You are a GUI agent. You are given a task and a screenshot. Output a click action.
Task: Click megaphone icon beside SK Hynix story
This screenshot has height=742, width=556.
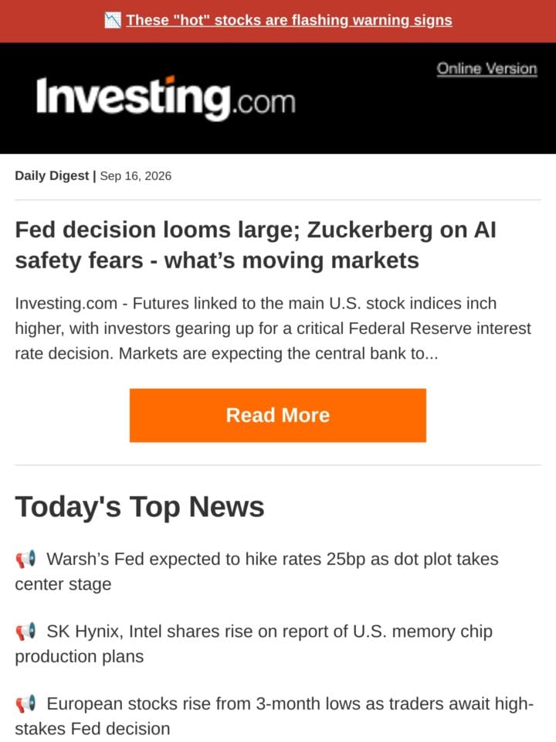click(25, 631)
